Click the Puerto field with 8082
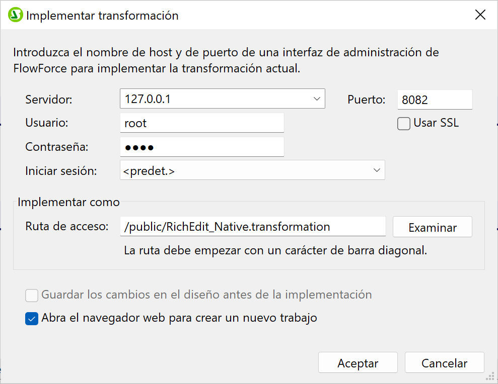The width and height of the screenshot is (498, 384). pyautogui.click(x=435, y=100)
